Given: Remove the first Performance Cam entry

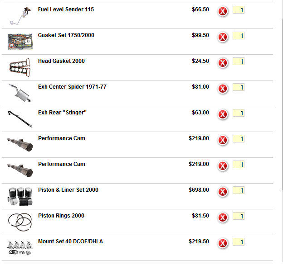Looking at the screenshot, I should [x=223, y=140].
